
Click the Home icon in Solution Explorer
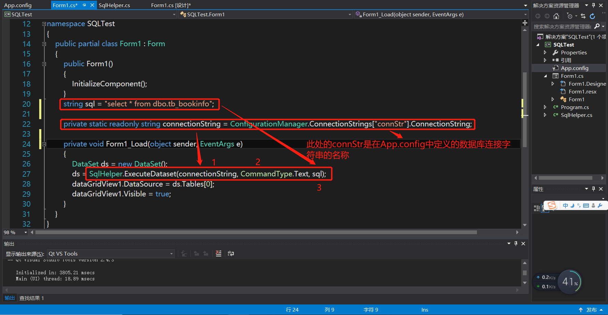coord(556,16)
